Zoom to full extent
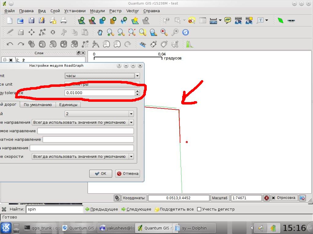The width and height of the screenshot is (313, 234). [x=132, y=32]
